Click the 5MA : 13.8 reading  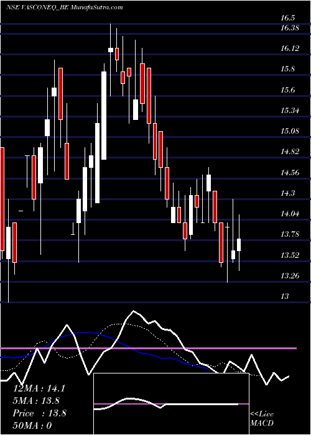click(36, 401)
